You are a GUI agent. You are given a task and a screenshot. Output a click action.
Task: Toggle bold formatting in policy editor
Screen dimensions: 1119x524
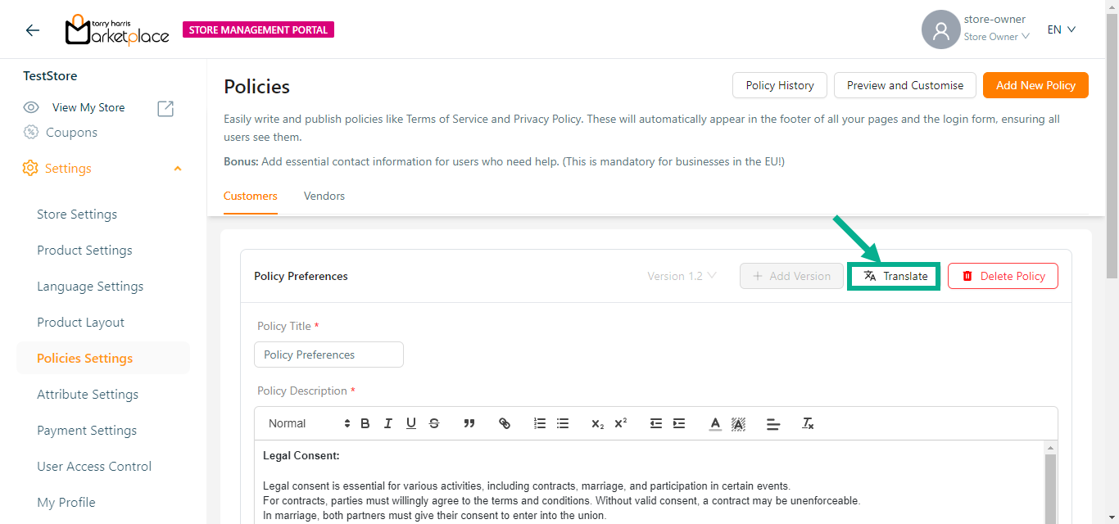pyautogui.click(x=365, y=423)
